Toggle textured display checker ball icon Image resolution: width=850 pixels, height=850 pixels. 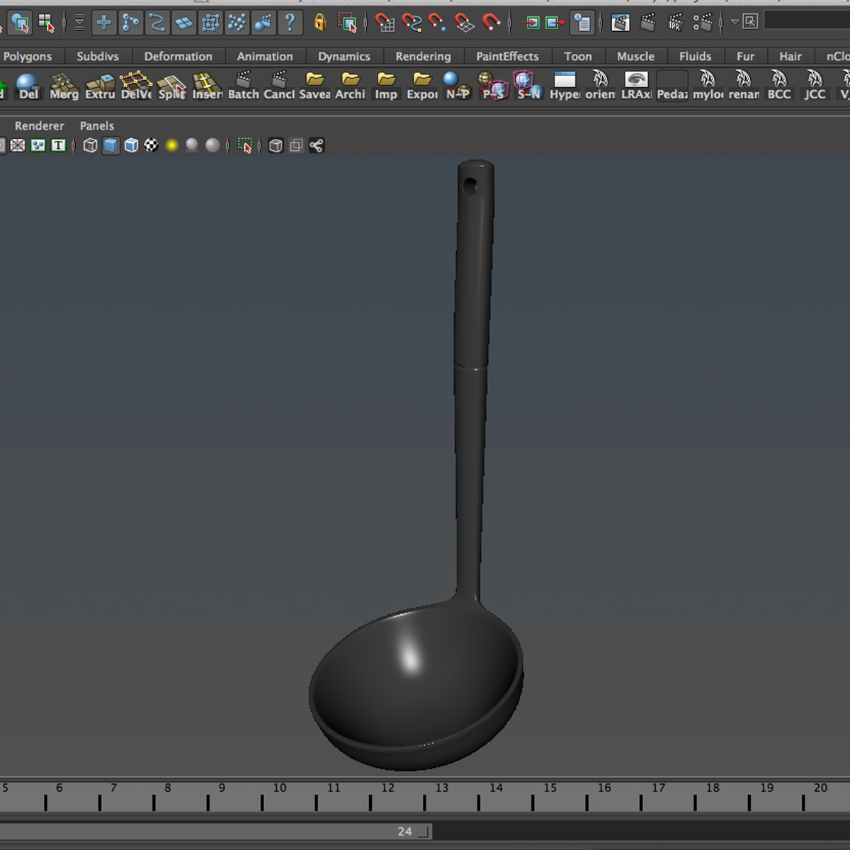[151, 145]
